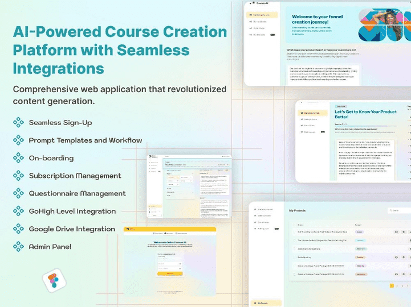Go to page 1 in My Projects pagination
Screen dimensions: 411x307
[392, 286]
